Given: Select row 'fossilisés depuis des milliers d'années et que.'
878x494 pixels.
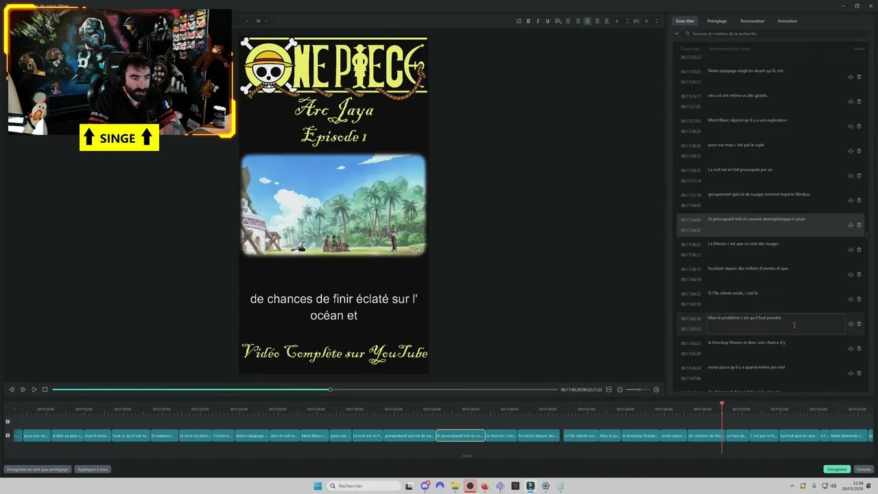Looking at the screenshot, I should coord(770,274).
